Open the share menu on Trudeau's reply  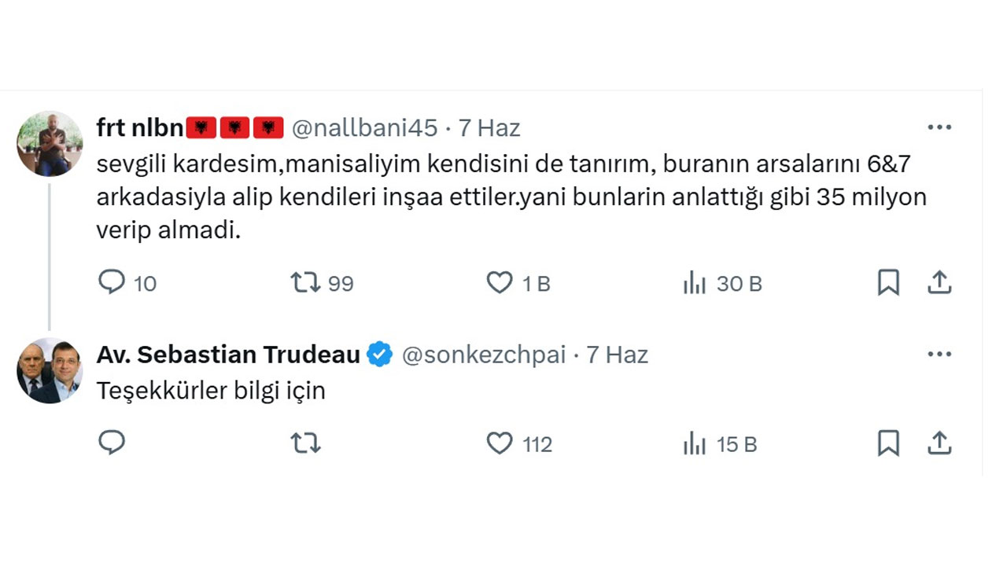coord(939,443)
